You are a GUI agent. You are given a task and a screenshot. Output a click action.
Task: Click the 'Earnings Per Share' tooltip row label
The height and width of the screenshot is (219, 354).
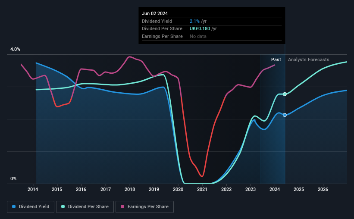click(162, 36)
